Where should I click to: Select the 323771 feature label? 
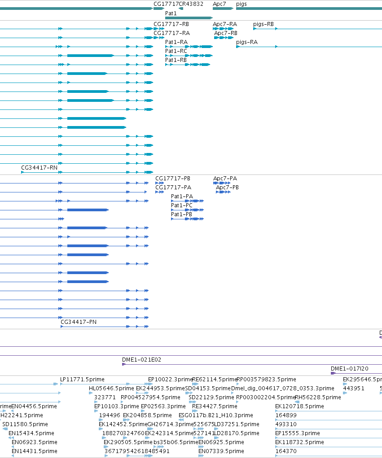pyautogui.click(x=105, y=397)
